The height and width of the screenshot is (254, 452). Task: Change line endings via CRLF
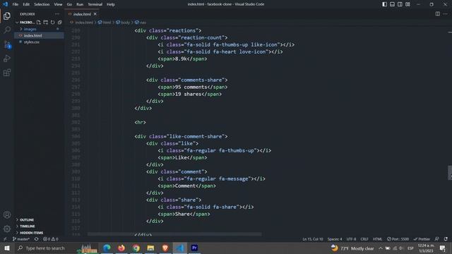pos(364,239)
